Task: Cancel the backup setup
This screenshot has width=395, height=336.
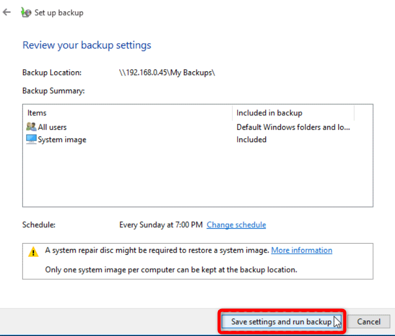Action: [368, 322]
